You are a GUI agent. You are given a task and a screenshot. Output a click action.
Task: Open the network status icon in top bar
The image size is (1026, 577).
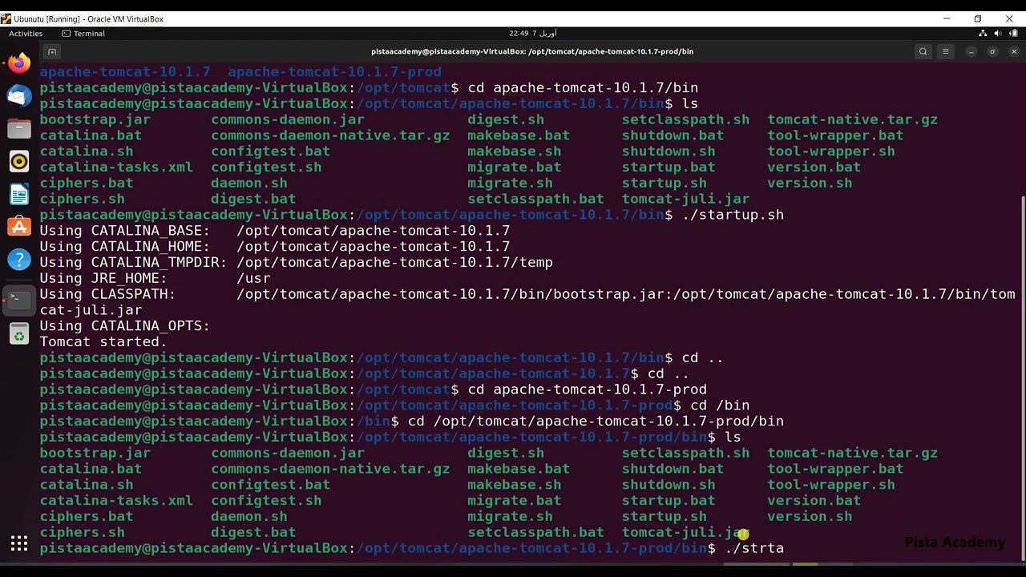[984, 34]
